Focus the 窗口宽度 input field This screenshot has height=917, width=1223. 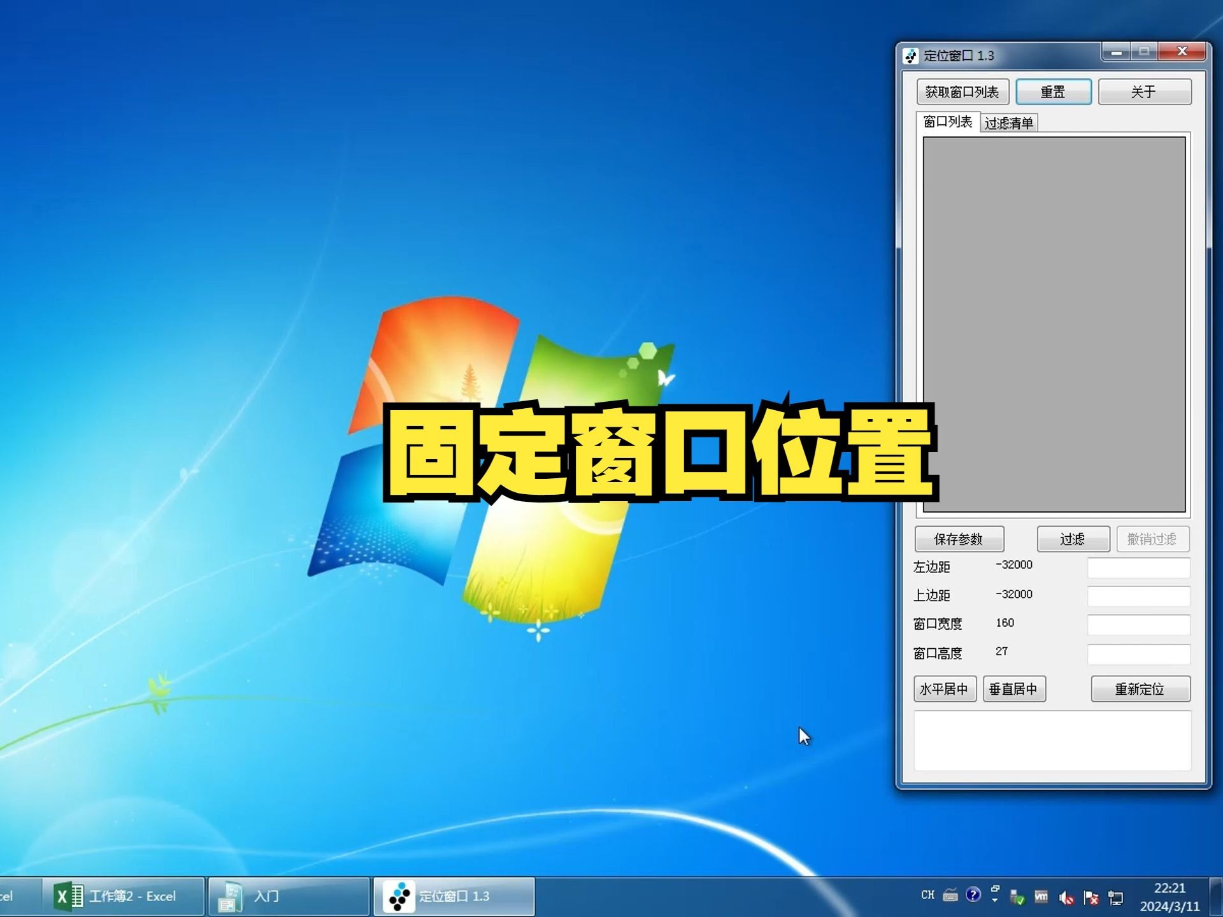(x=1138, y=625)
